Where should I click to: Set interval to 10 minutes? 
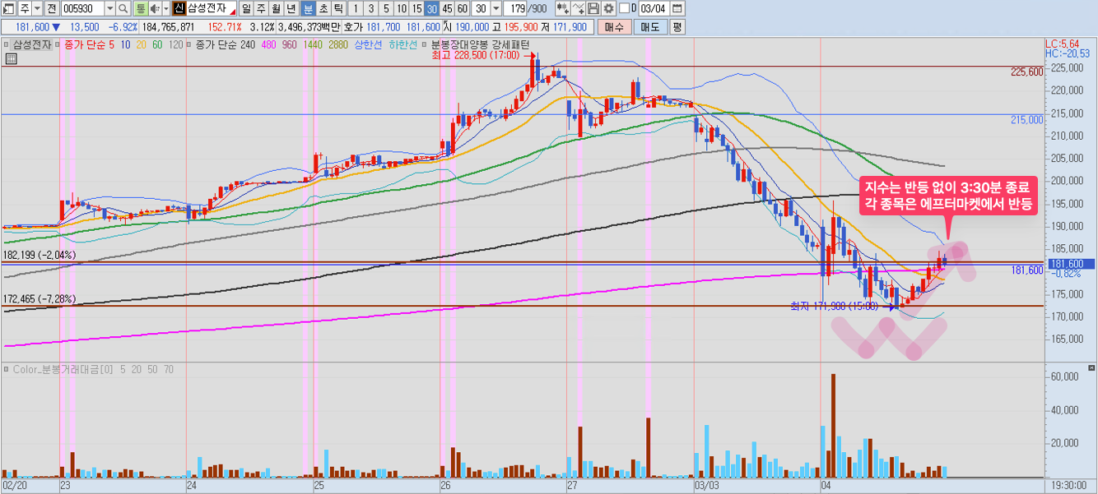pos(401,8)
